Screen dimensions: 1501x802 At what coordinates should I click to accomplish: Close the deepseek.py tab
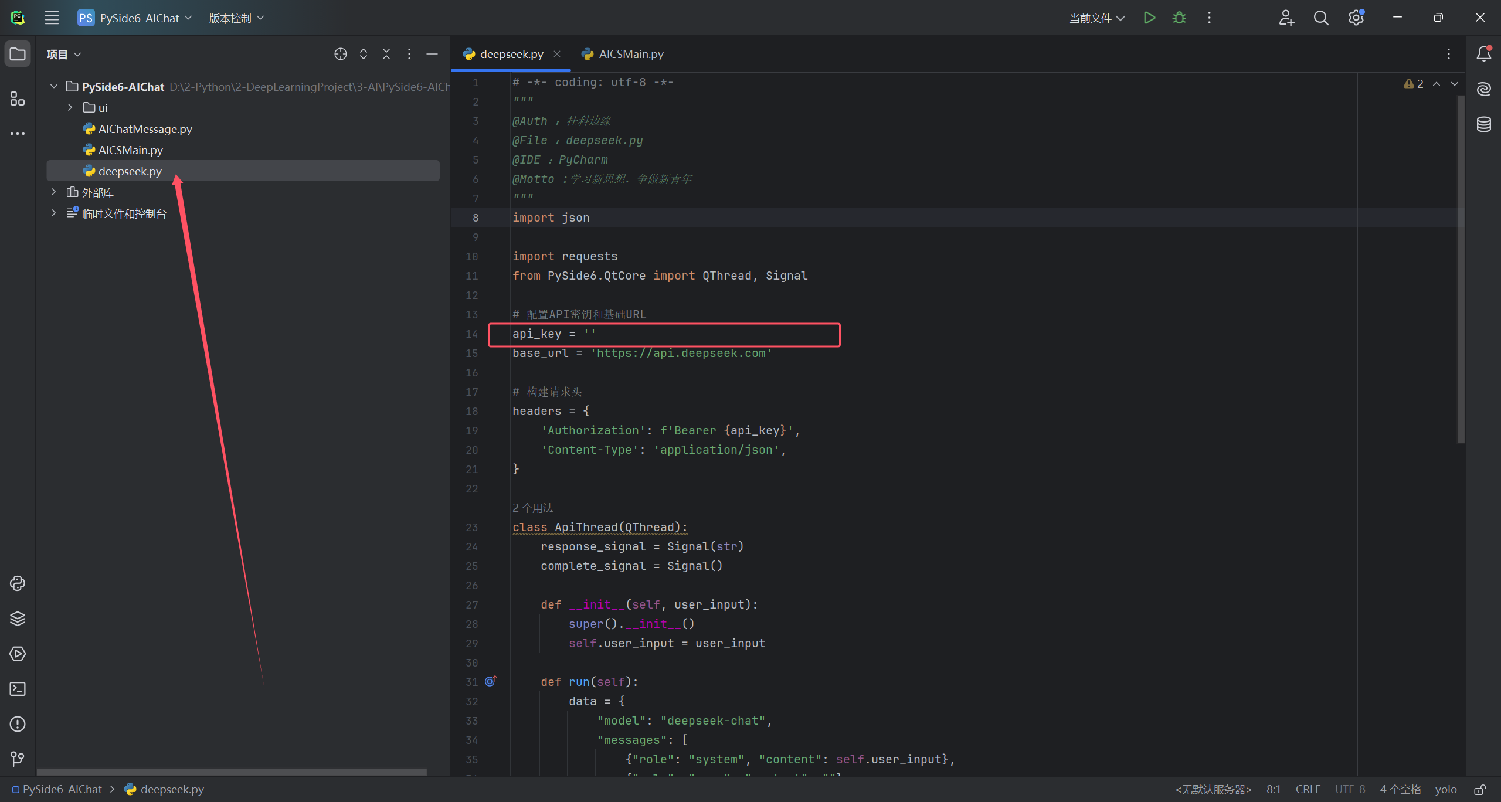click(557, 54)
